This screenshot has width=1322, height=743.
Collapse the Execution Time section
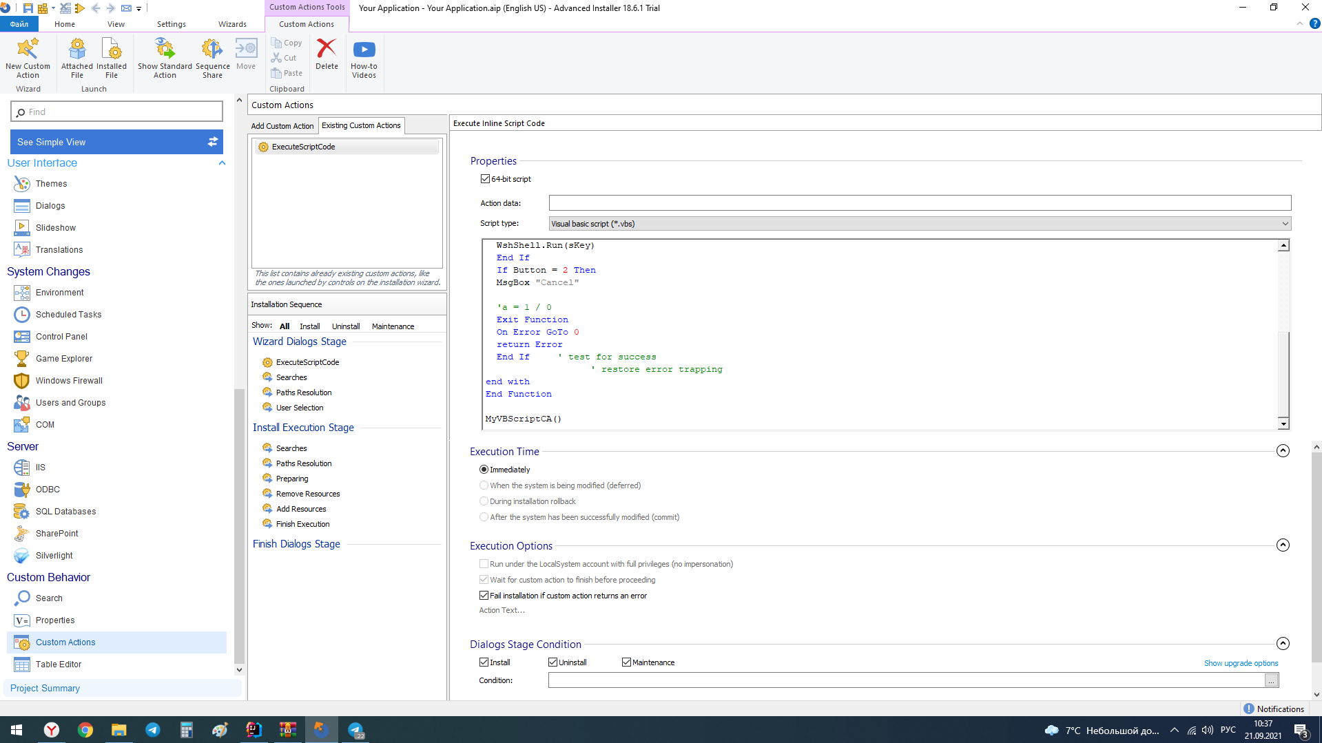pos(1283,451)
